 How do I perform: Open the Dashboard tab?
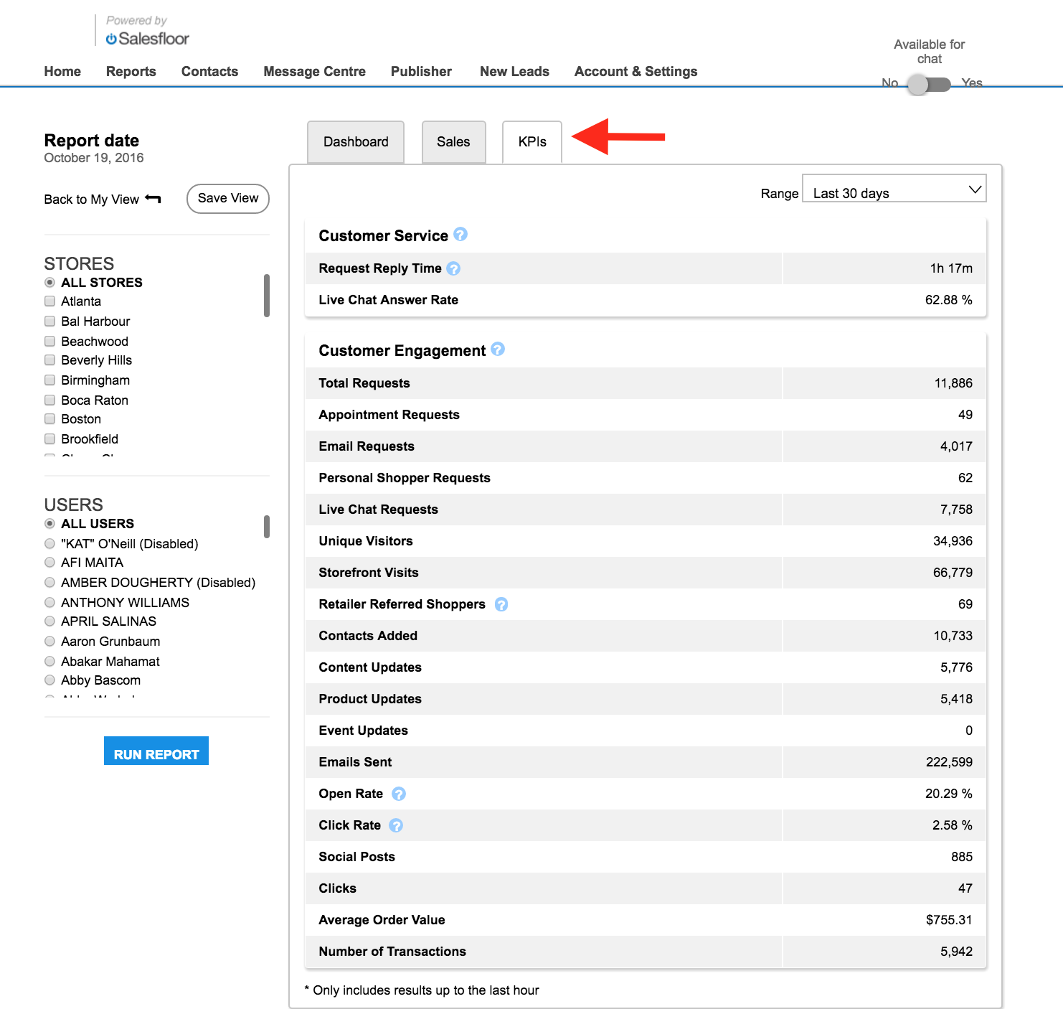(x=356, y=142)
